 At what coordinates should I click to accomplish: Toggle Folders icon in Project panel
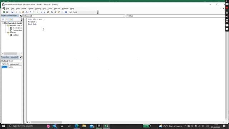click(x=10, y=19)
